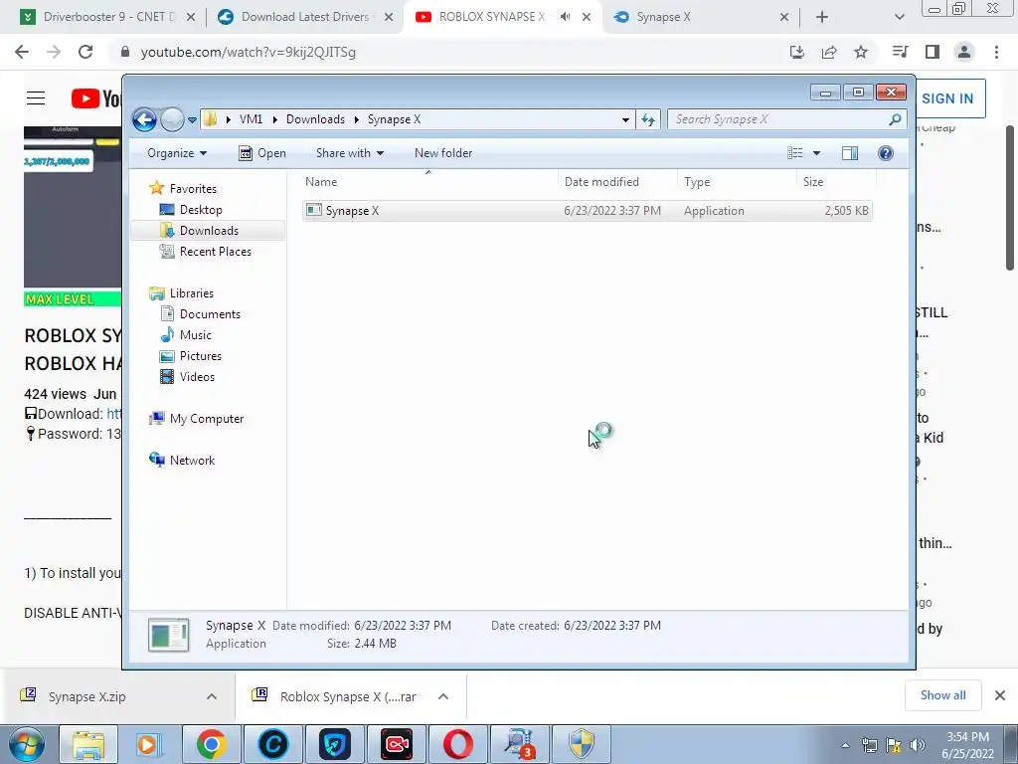The width and height of the screenshot is (1018, 764).
Task: Select VM1 in the address breadcrumb
Action: pos(251,119)
